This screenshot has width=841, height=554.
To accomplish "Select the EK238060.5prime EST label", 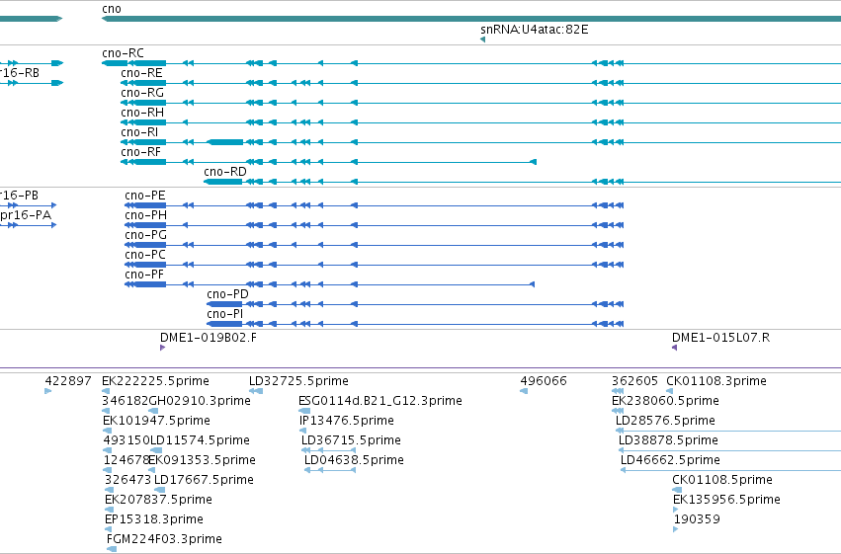I will pos(666,401).
